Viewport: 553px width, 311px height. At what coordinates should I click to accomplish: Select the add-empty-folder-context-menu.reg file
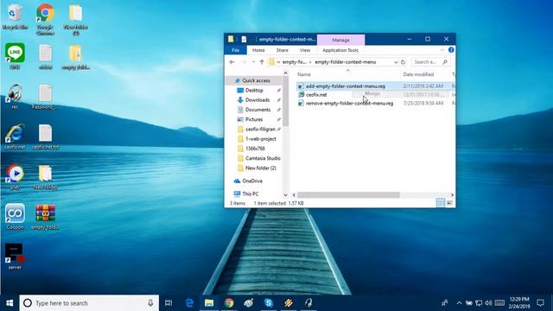coord(346,86)
